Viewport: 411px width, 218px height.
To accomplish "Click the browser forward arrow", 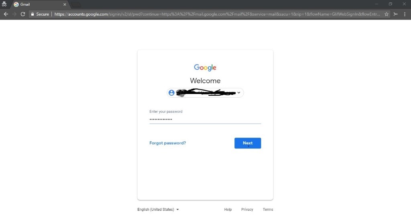I will click(14, 14).
